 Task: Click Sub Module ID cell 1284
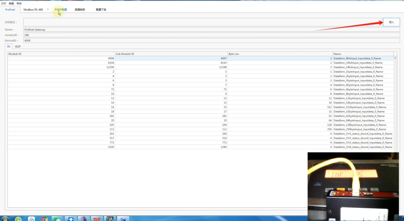171,147
